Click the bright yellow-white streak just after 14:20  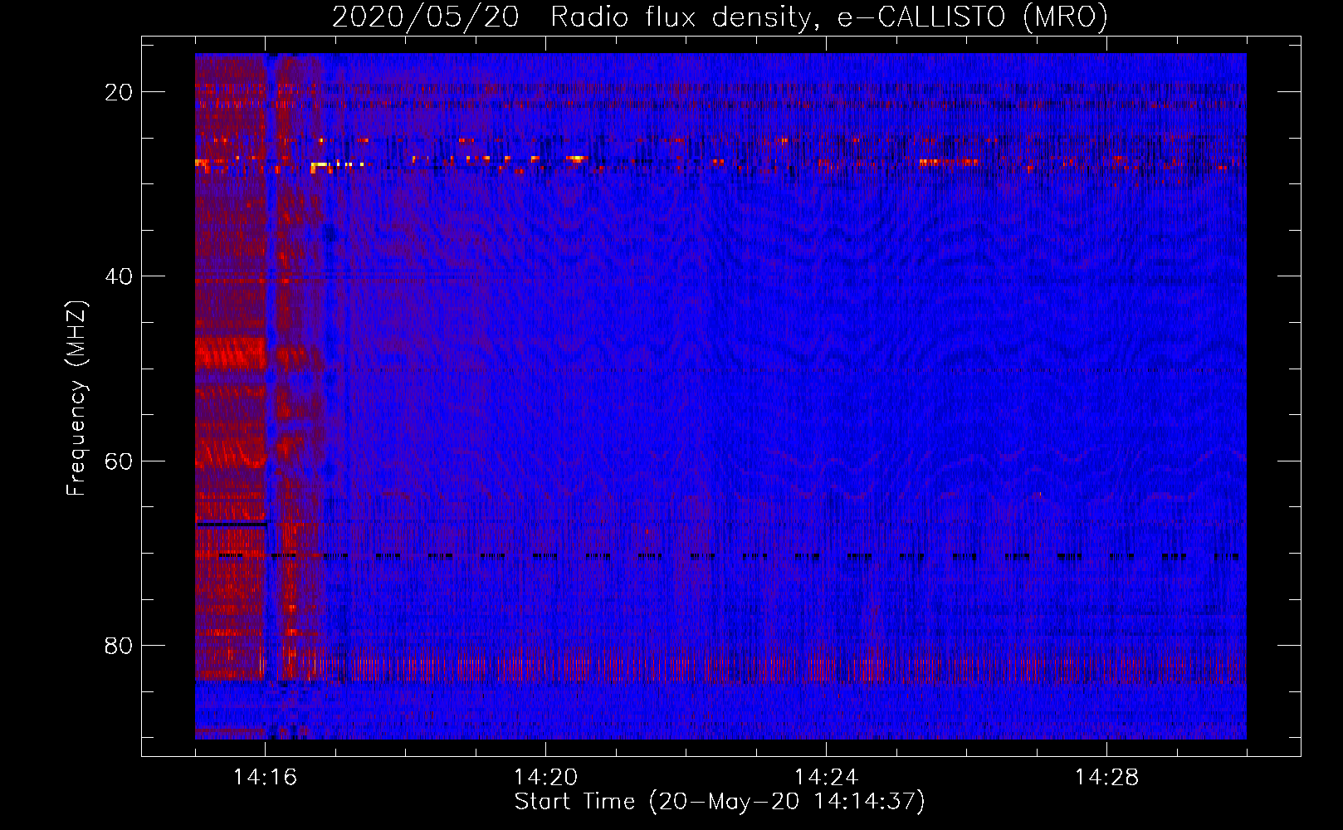tap(576, 158)
